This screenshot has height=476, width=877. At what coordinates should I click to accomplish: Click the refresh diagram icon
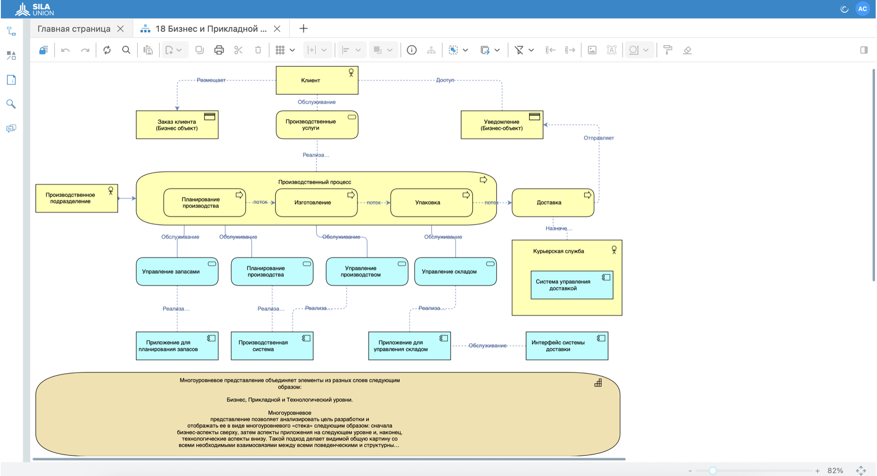[107, 50]
